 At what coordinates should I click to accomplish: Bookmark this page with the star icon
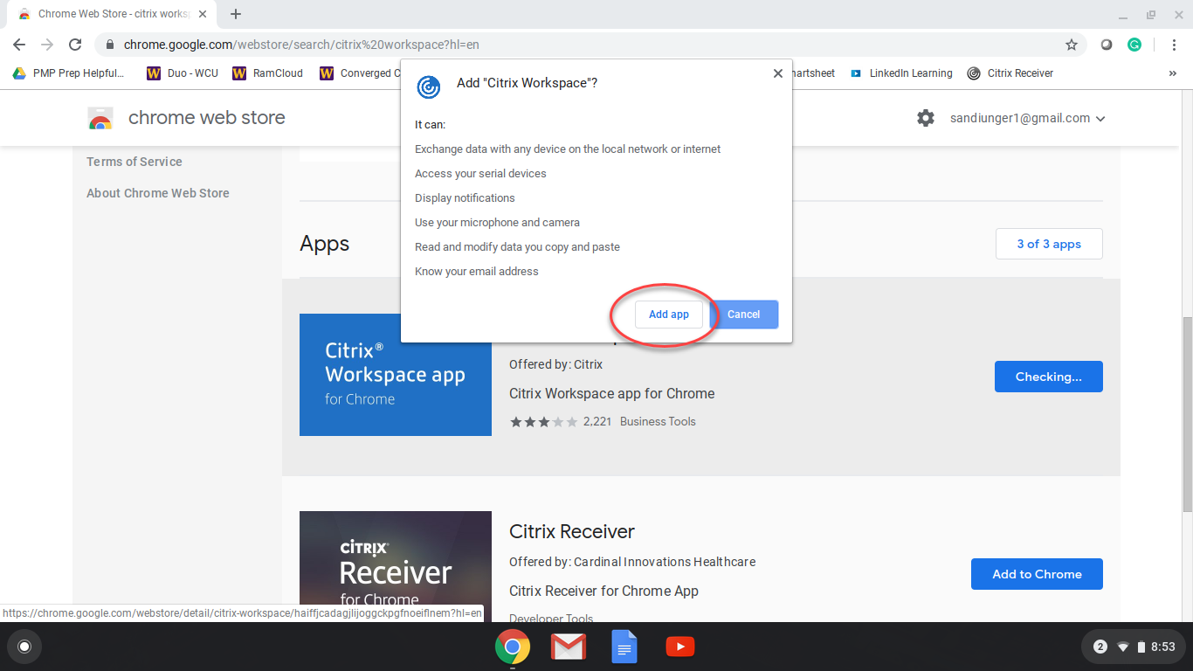pos(1071,45)
